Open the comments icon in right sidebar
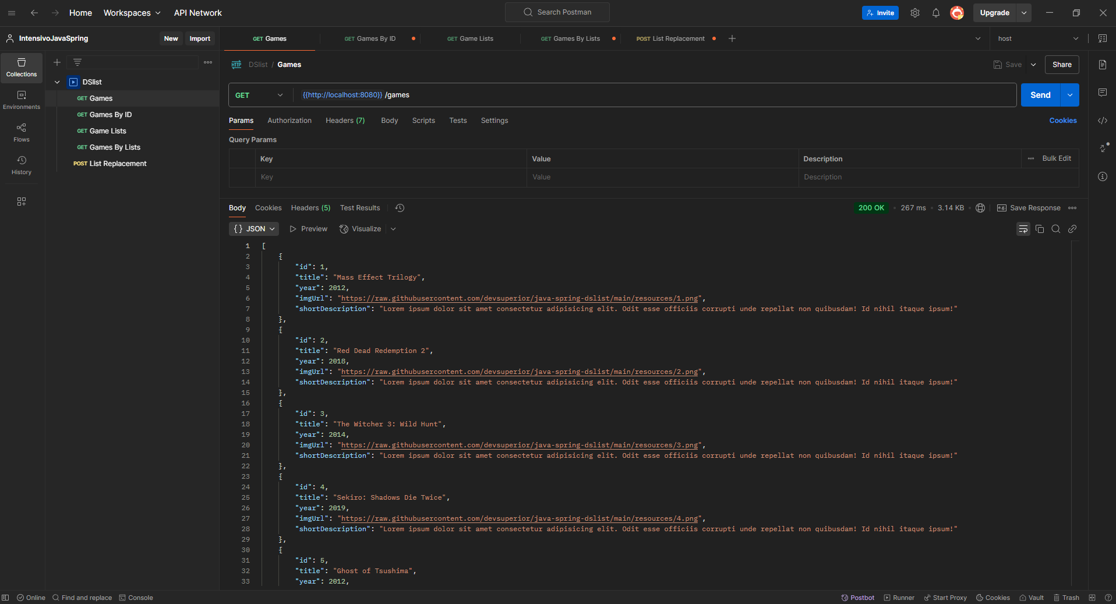The height and width of the screenshot is (604, 1116). click(x=1103, y=93)
